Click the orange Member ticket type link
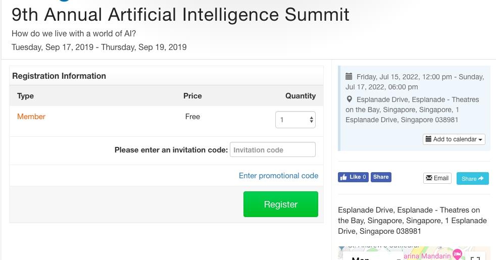 coord(31,117)
